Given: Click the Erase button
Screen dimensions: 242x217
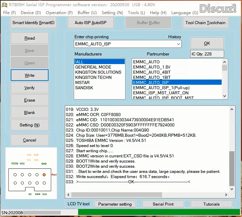Looking at the screenshot, I should point(30,100).
